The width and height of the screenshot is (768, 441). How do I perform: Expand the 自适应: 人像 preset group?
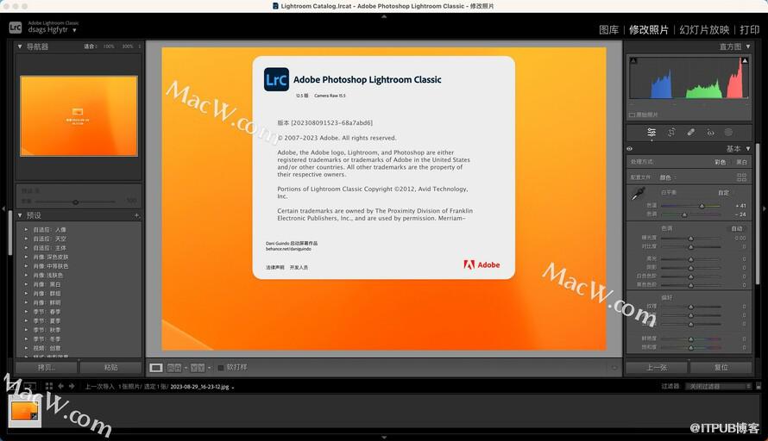point(27,230)
